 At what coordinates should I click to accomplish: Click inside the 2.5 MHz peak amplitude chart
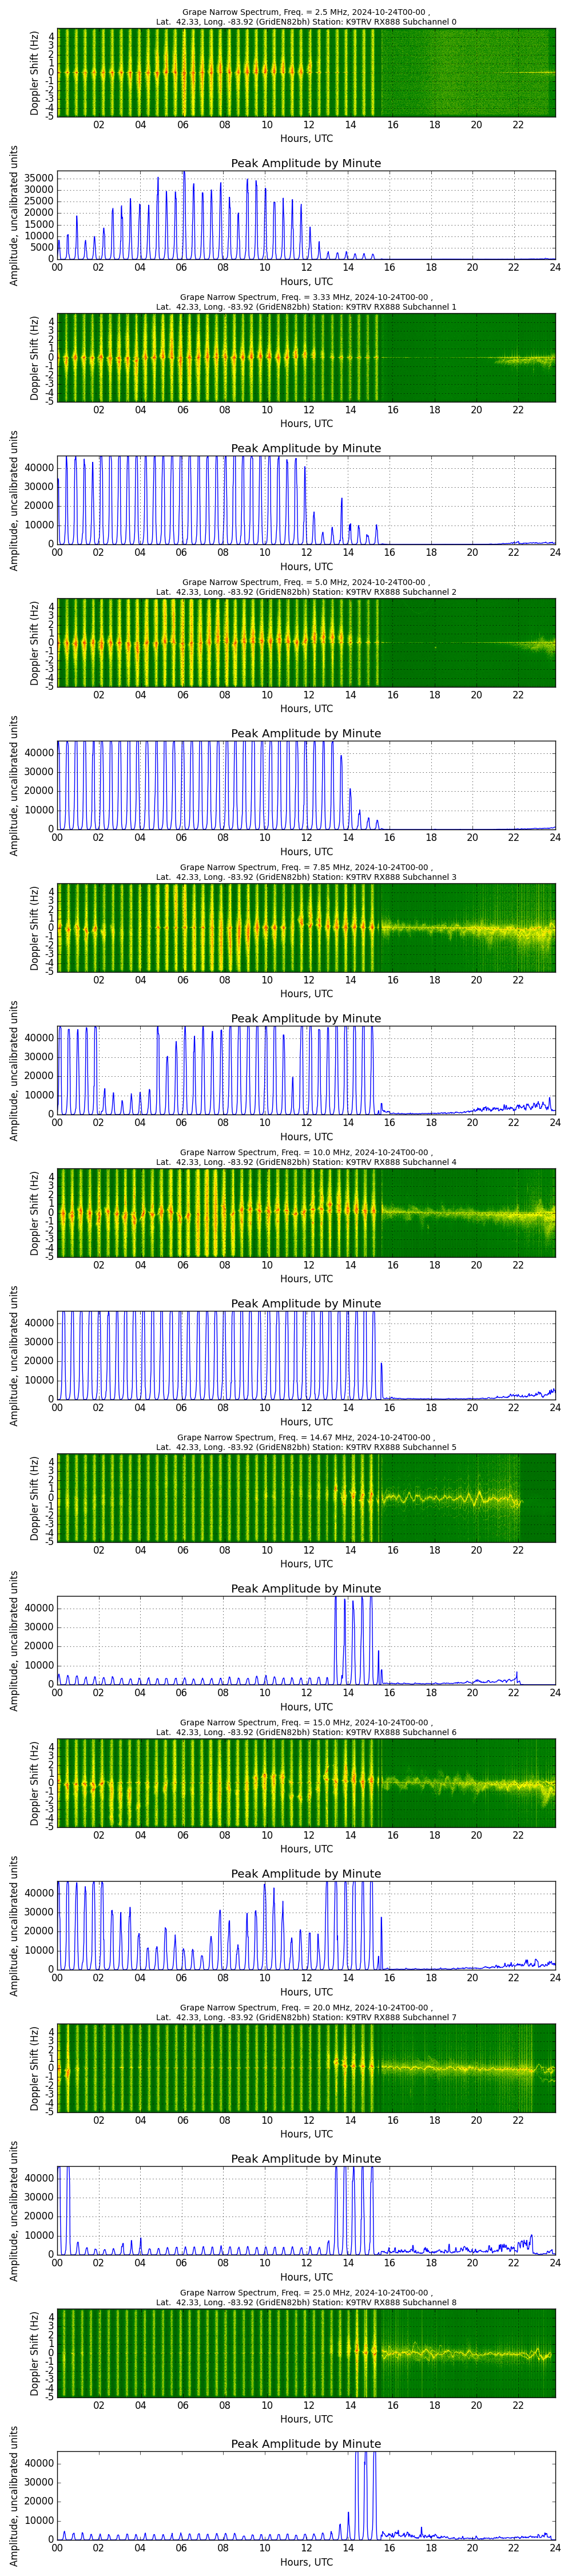(x=306, y=215)
